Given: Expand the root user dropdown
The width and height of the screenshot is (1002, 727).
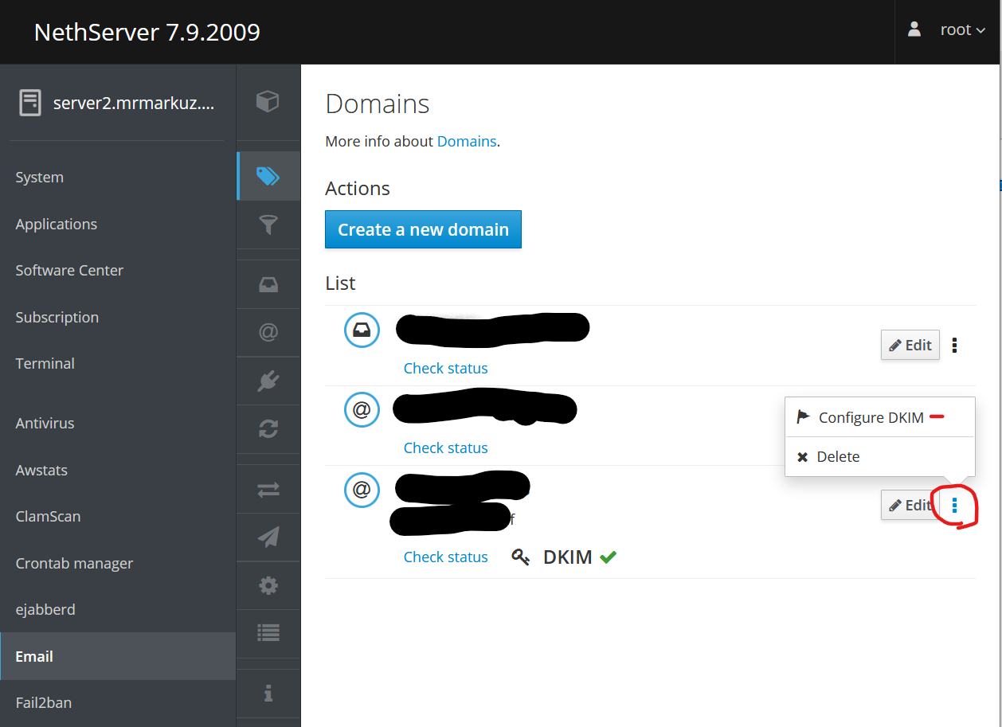Looking at the screenshot, I should point(963,30).
